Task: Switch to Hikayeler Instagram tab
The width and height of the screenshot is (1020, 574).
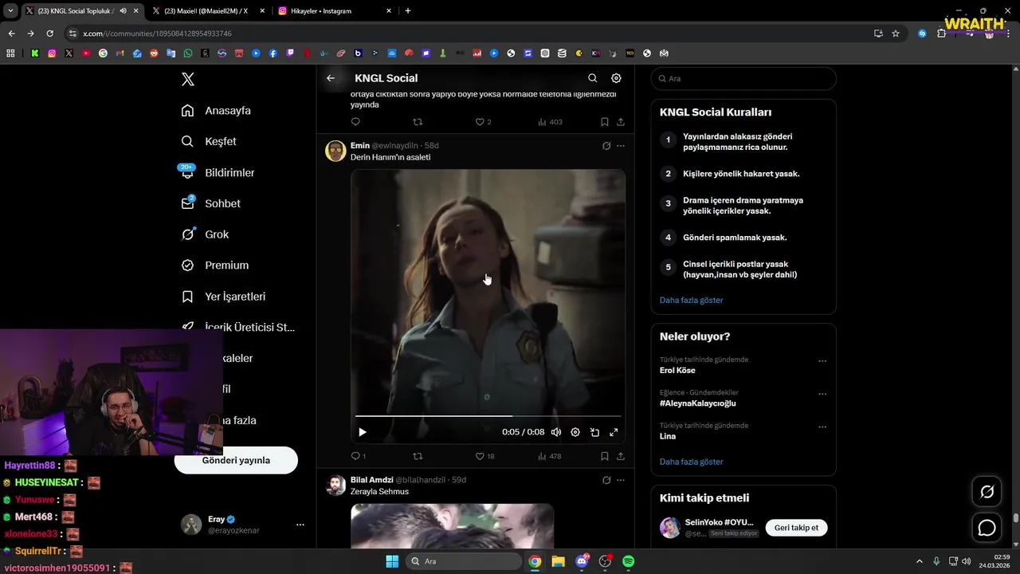Action: click(x=335, y=11)
